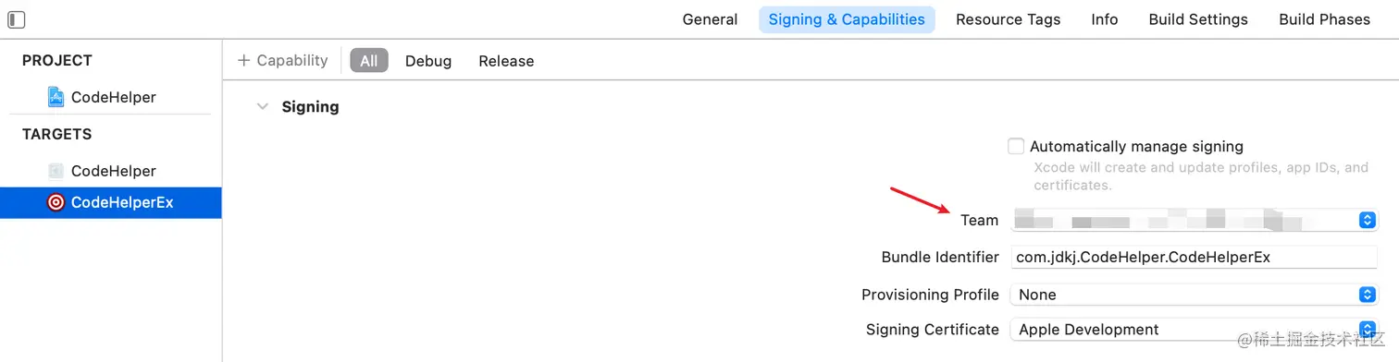1399x362 pixels.
Task: Select the Release configuration filter
Action: [x=506, y=61]
